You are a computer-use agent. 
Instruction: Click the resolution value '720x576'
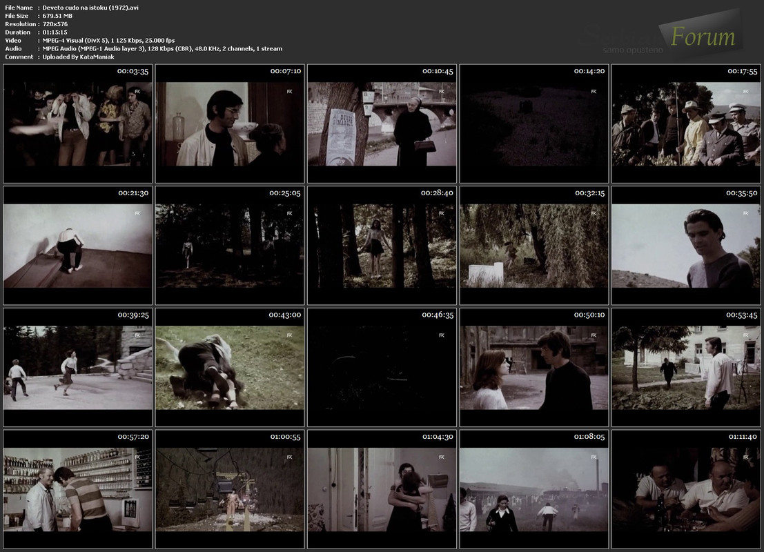(55, 24)
